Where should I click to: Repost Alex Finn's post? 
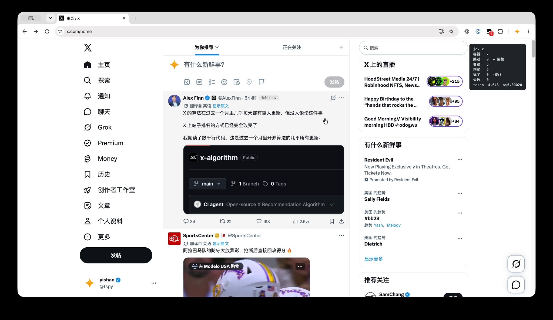(226, 221)
